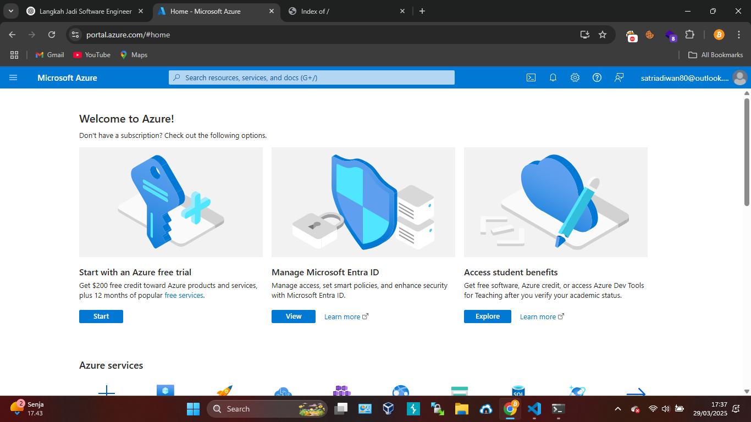Show hidden system tray icons chevron
Image resolution: width=751 pixels, height=422 pixels.
tap(618, 409)
